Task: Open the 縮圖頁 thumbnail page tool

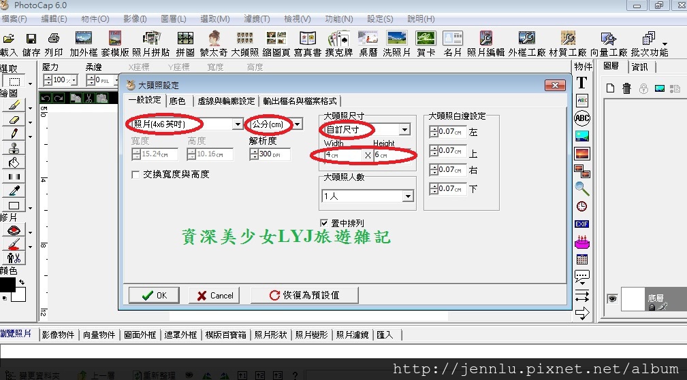Action: 276,44
